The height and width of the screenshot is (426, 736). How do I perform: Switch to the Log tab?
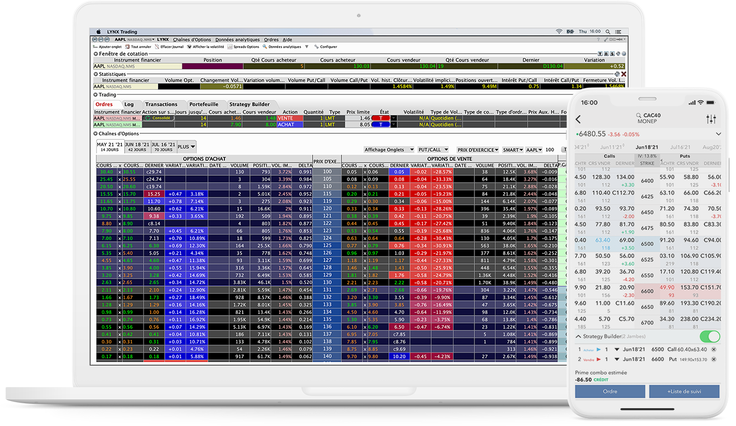[129, 104]
